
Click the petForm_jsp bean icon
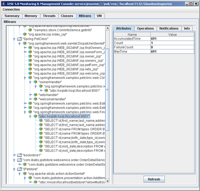coord(30,65)
